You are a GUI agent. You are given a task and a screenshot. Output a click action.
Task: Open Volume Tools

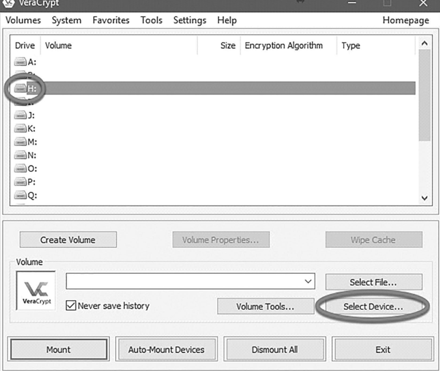click(265, 306)
